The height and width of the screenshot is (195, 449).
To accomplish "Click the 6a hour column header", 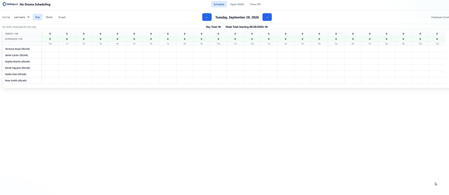I will 151,44.
